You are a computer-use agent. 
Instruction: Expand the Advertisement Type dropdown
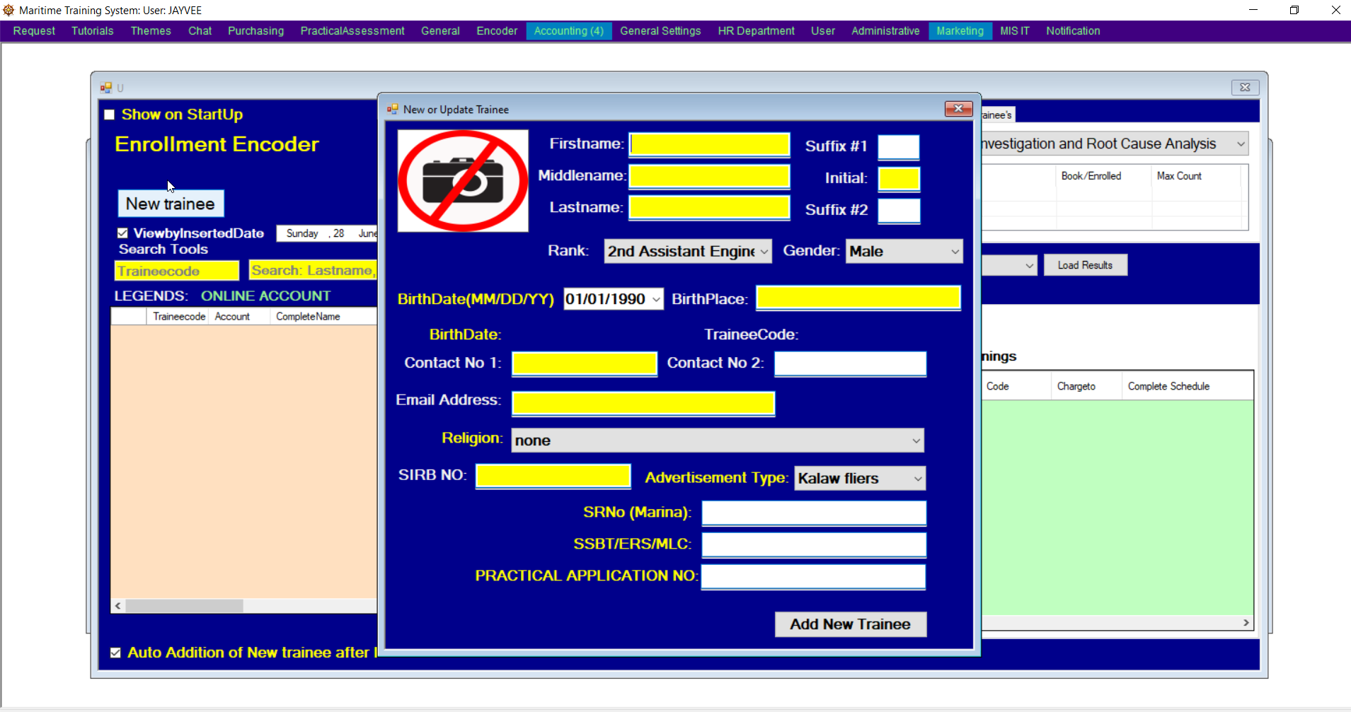click(918, 479)
